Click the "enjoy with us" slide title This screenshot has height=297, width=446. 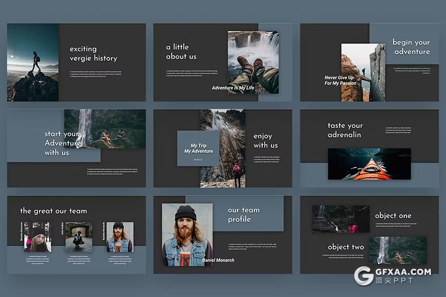(265, 140)
